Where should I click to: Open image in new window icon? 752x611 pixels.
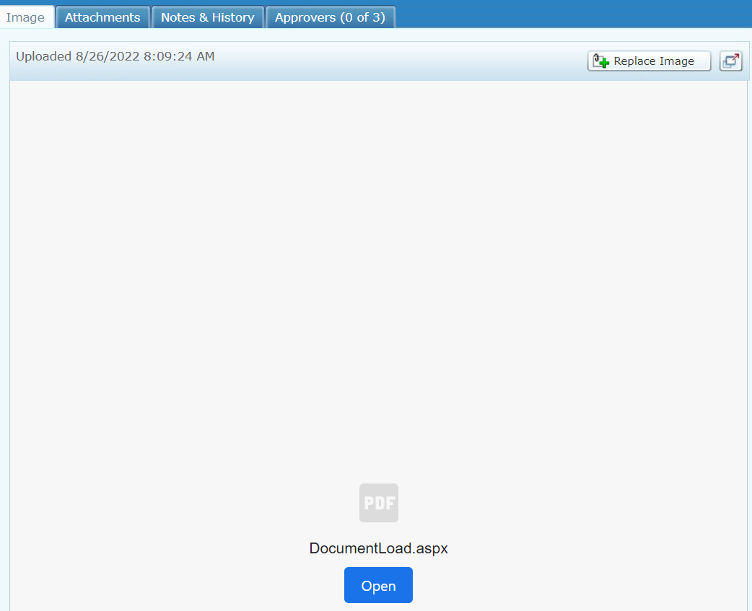(730, 61)
